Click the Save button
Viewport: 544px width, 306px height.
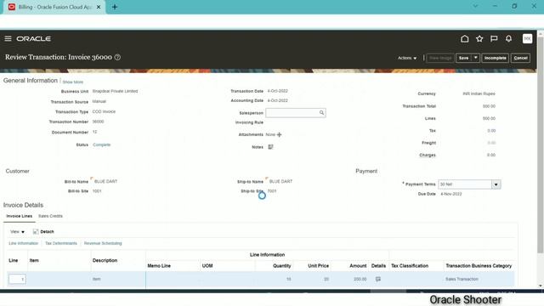[464, 58]
